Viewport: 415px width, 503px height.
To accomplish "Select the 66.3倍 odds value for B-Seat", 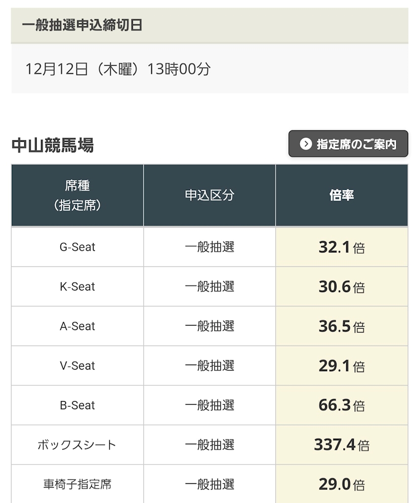I will (341, 405).
